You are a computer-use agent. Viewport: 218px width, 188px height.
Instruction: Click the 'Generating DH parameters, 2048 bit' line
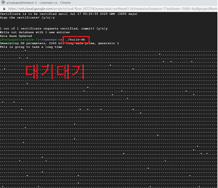pos(60,43)
